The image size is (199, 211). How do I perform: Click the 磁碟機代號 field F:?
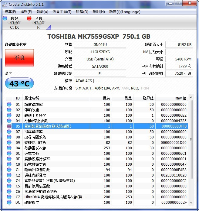(x=100, y=73)
